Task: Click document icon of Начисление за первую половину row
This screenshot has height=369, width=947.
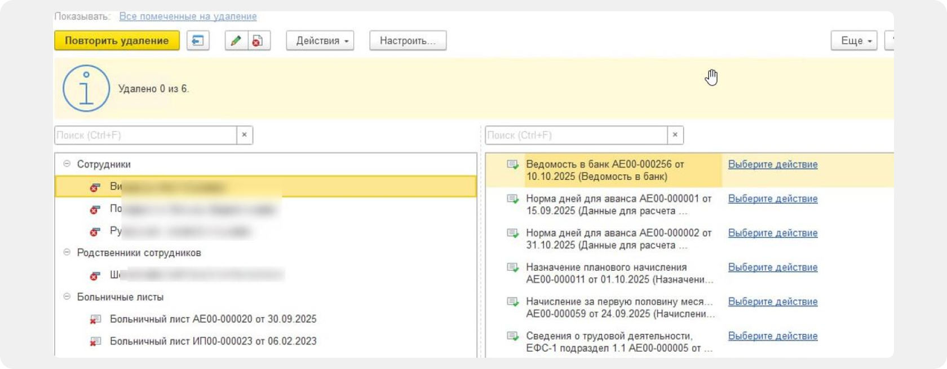Action: pos(512,301)
